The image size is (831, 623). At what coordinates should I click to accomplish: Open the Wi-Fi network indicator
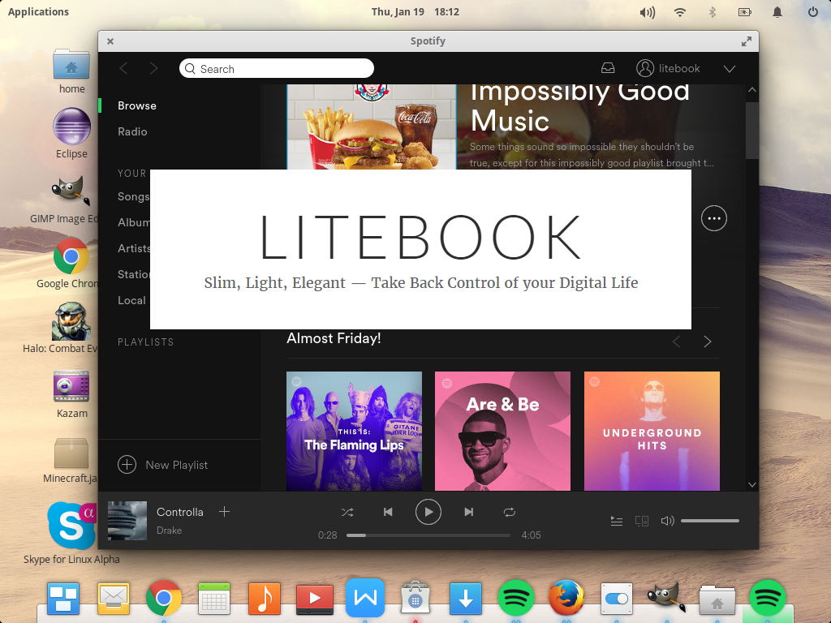click(x=680, y=12)
